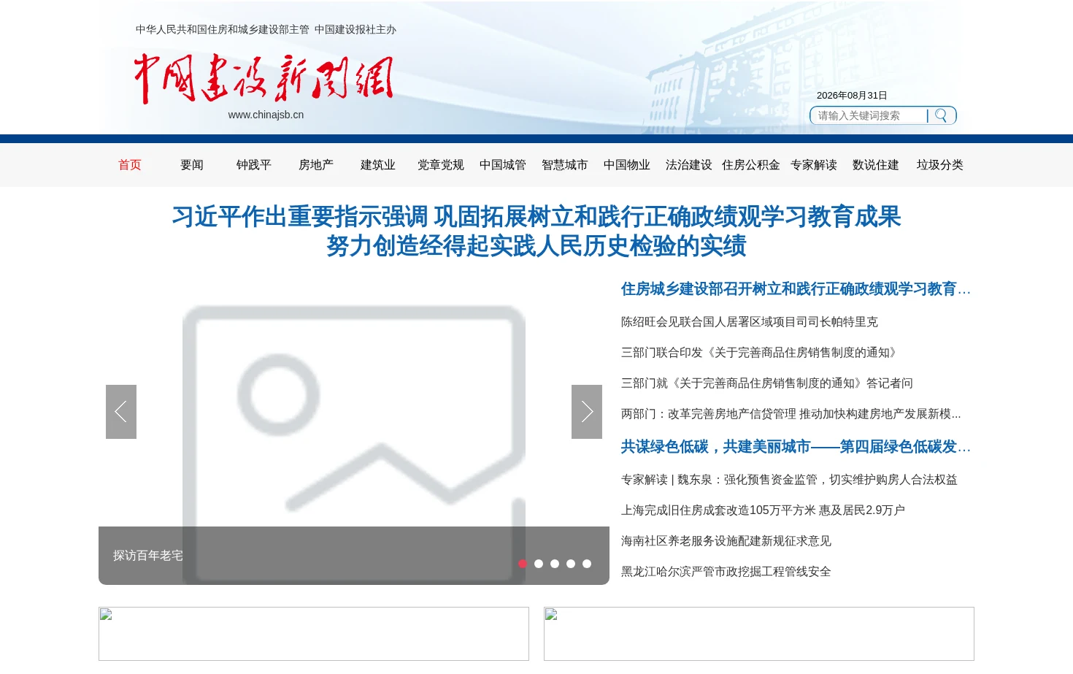Go to the 首页 nav item
This screenshot has width=1073, height=674.
130,165
